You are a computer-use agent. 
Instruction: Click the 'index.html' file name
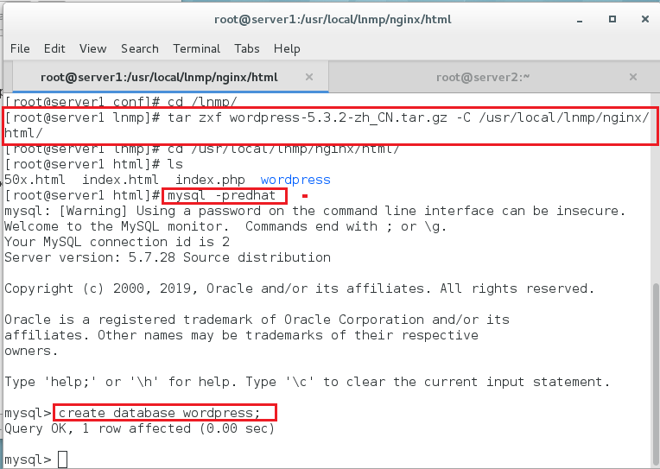(x=120, y=180)
